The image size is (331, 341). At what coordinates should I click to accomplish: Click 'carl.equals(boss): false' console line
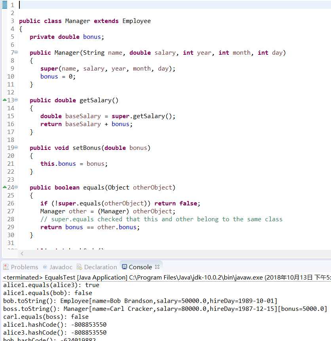46,317
